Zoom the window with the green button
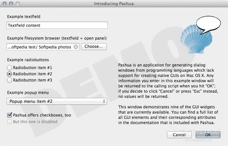 pos(17,4)
